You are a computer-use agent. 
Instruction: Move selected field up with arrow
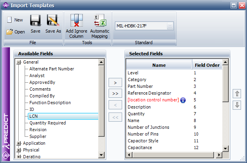click(x=237, y=94)
